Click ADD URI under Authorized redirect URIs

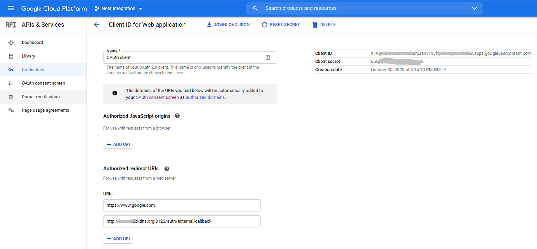(118, 238)
